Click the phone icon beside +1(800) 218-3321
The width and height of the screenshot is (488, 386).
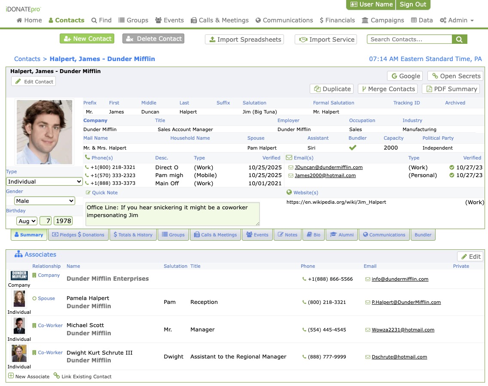click(87, 167)
